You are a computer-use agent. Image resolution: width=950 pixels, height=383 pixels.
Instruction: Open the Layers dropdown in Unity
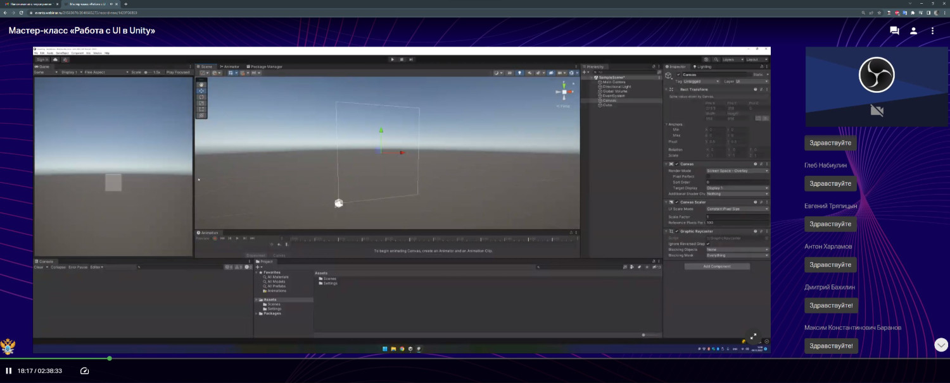(732, 59)
